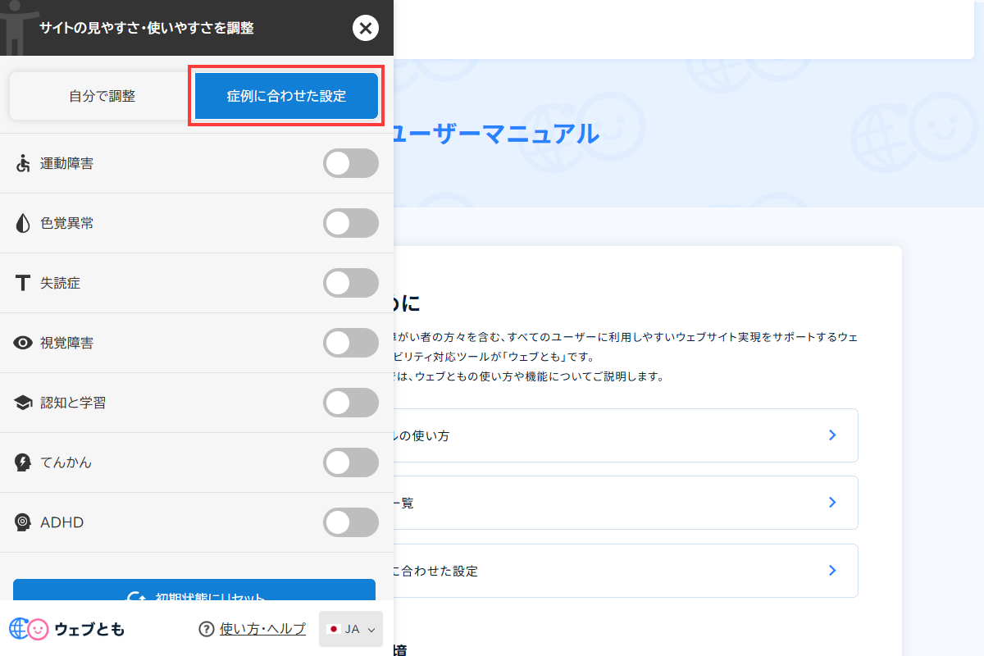The image size is (984, 656).
Task: Click the droplet icon for 色覚異常
Action: click(23, 222)
